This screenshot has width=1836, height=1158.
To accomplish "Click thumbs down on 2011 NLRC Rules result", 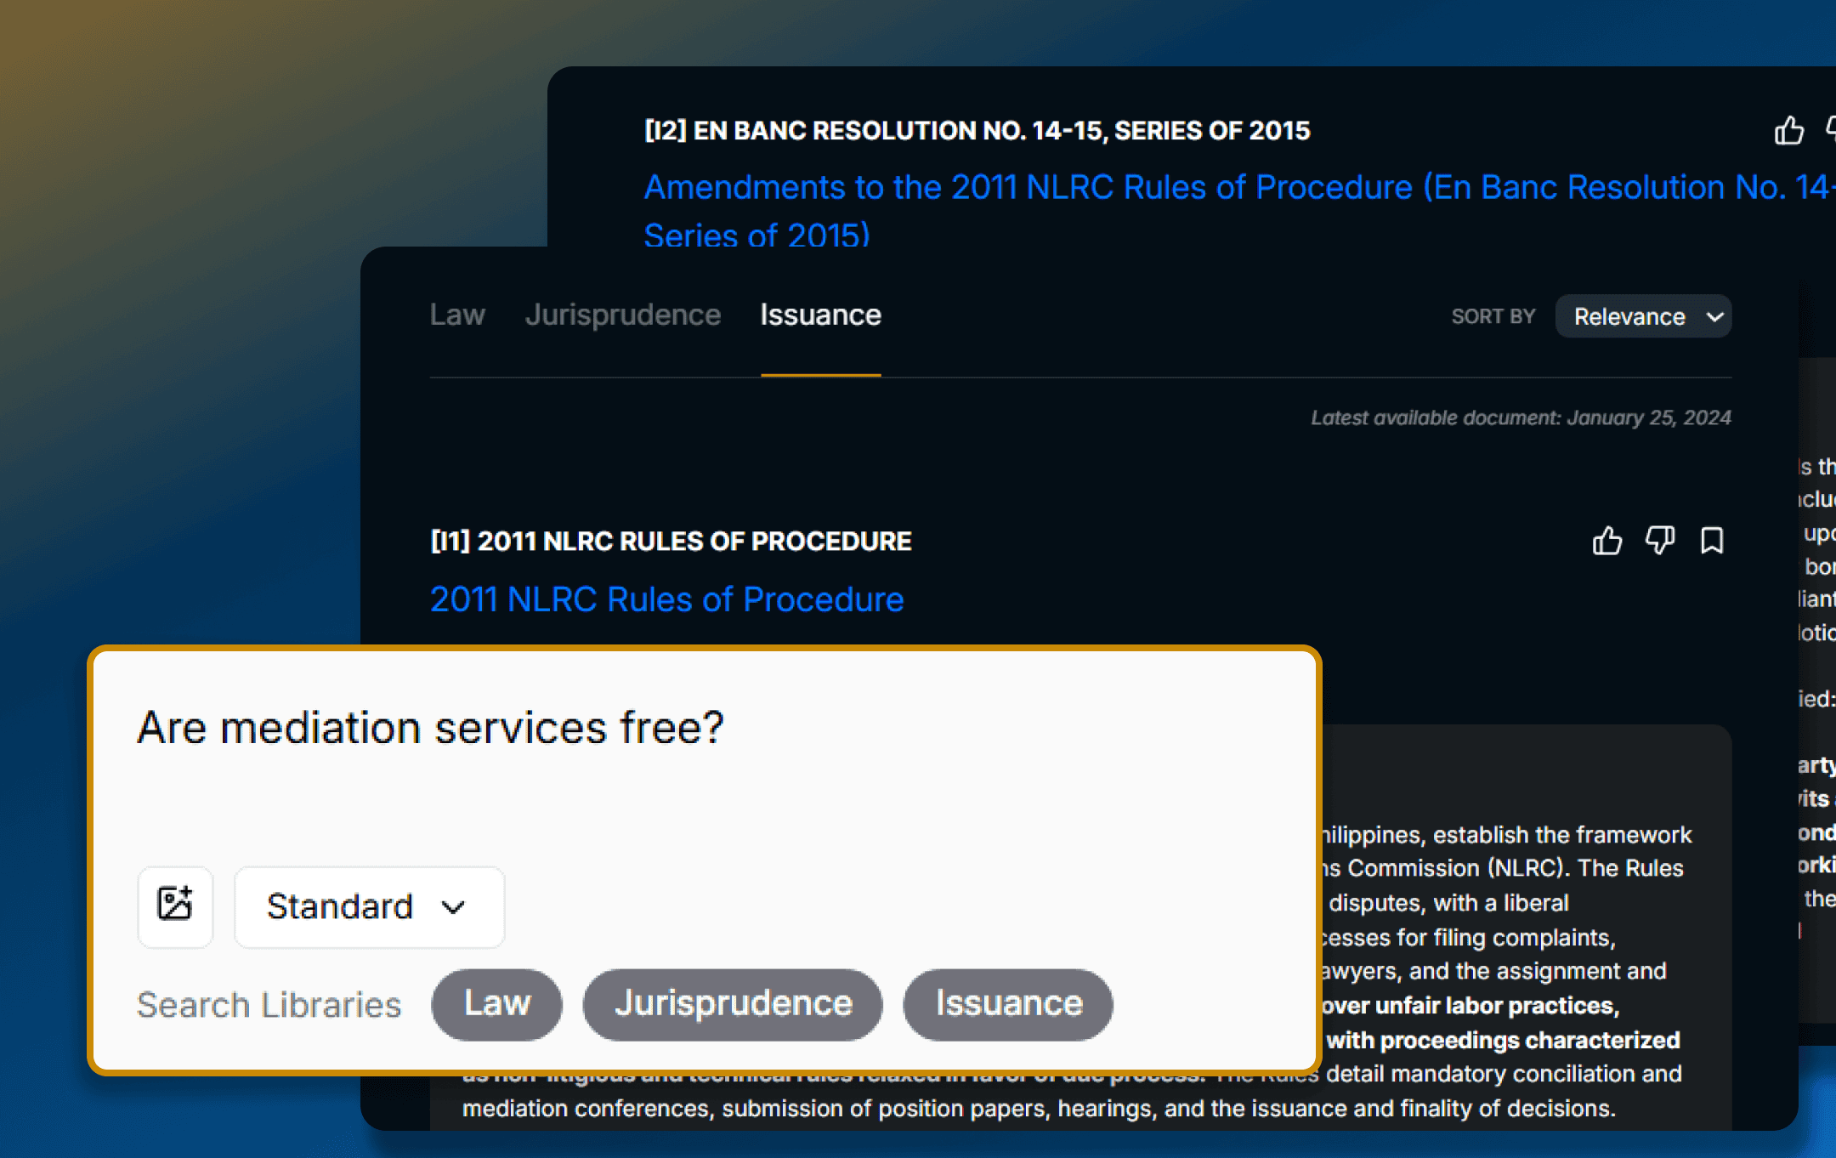I will [x=1659, y=541].
